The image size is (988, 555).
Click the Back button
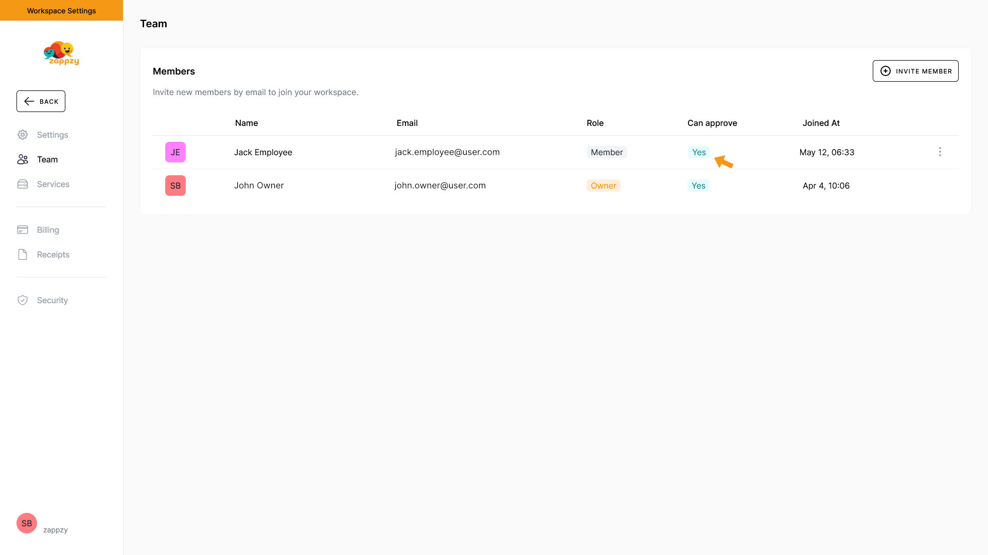point(41,101)
